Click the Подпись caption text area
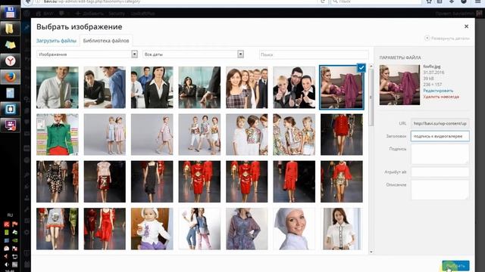Viewport: 485px width, 272px height. click(x=440, y=154)
